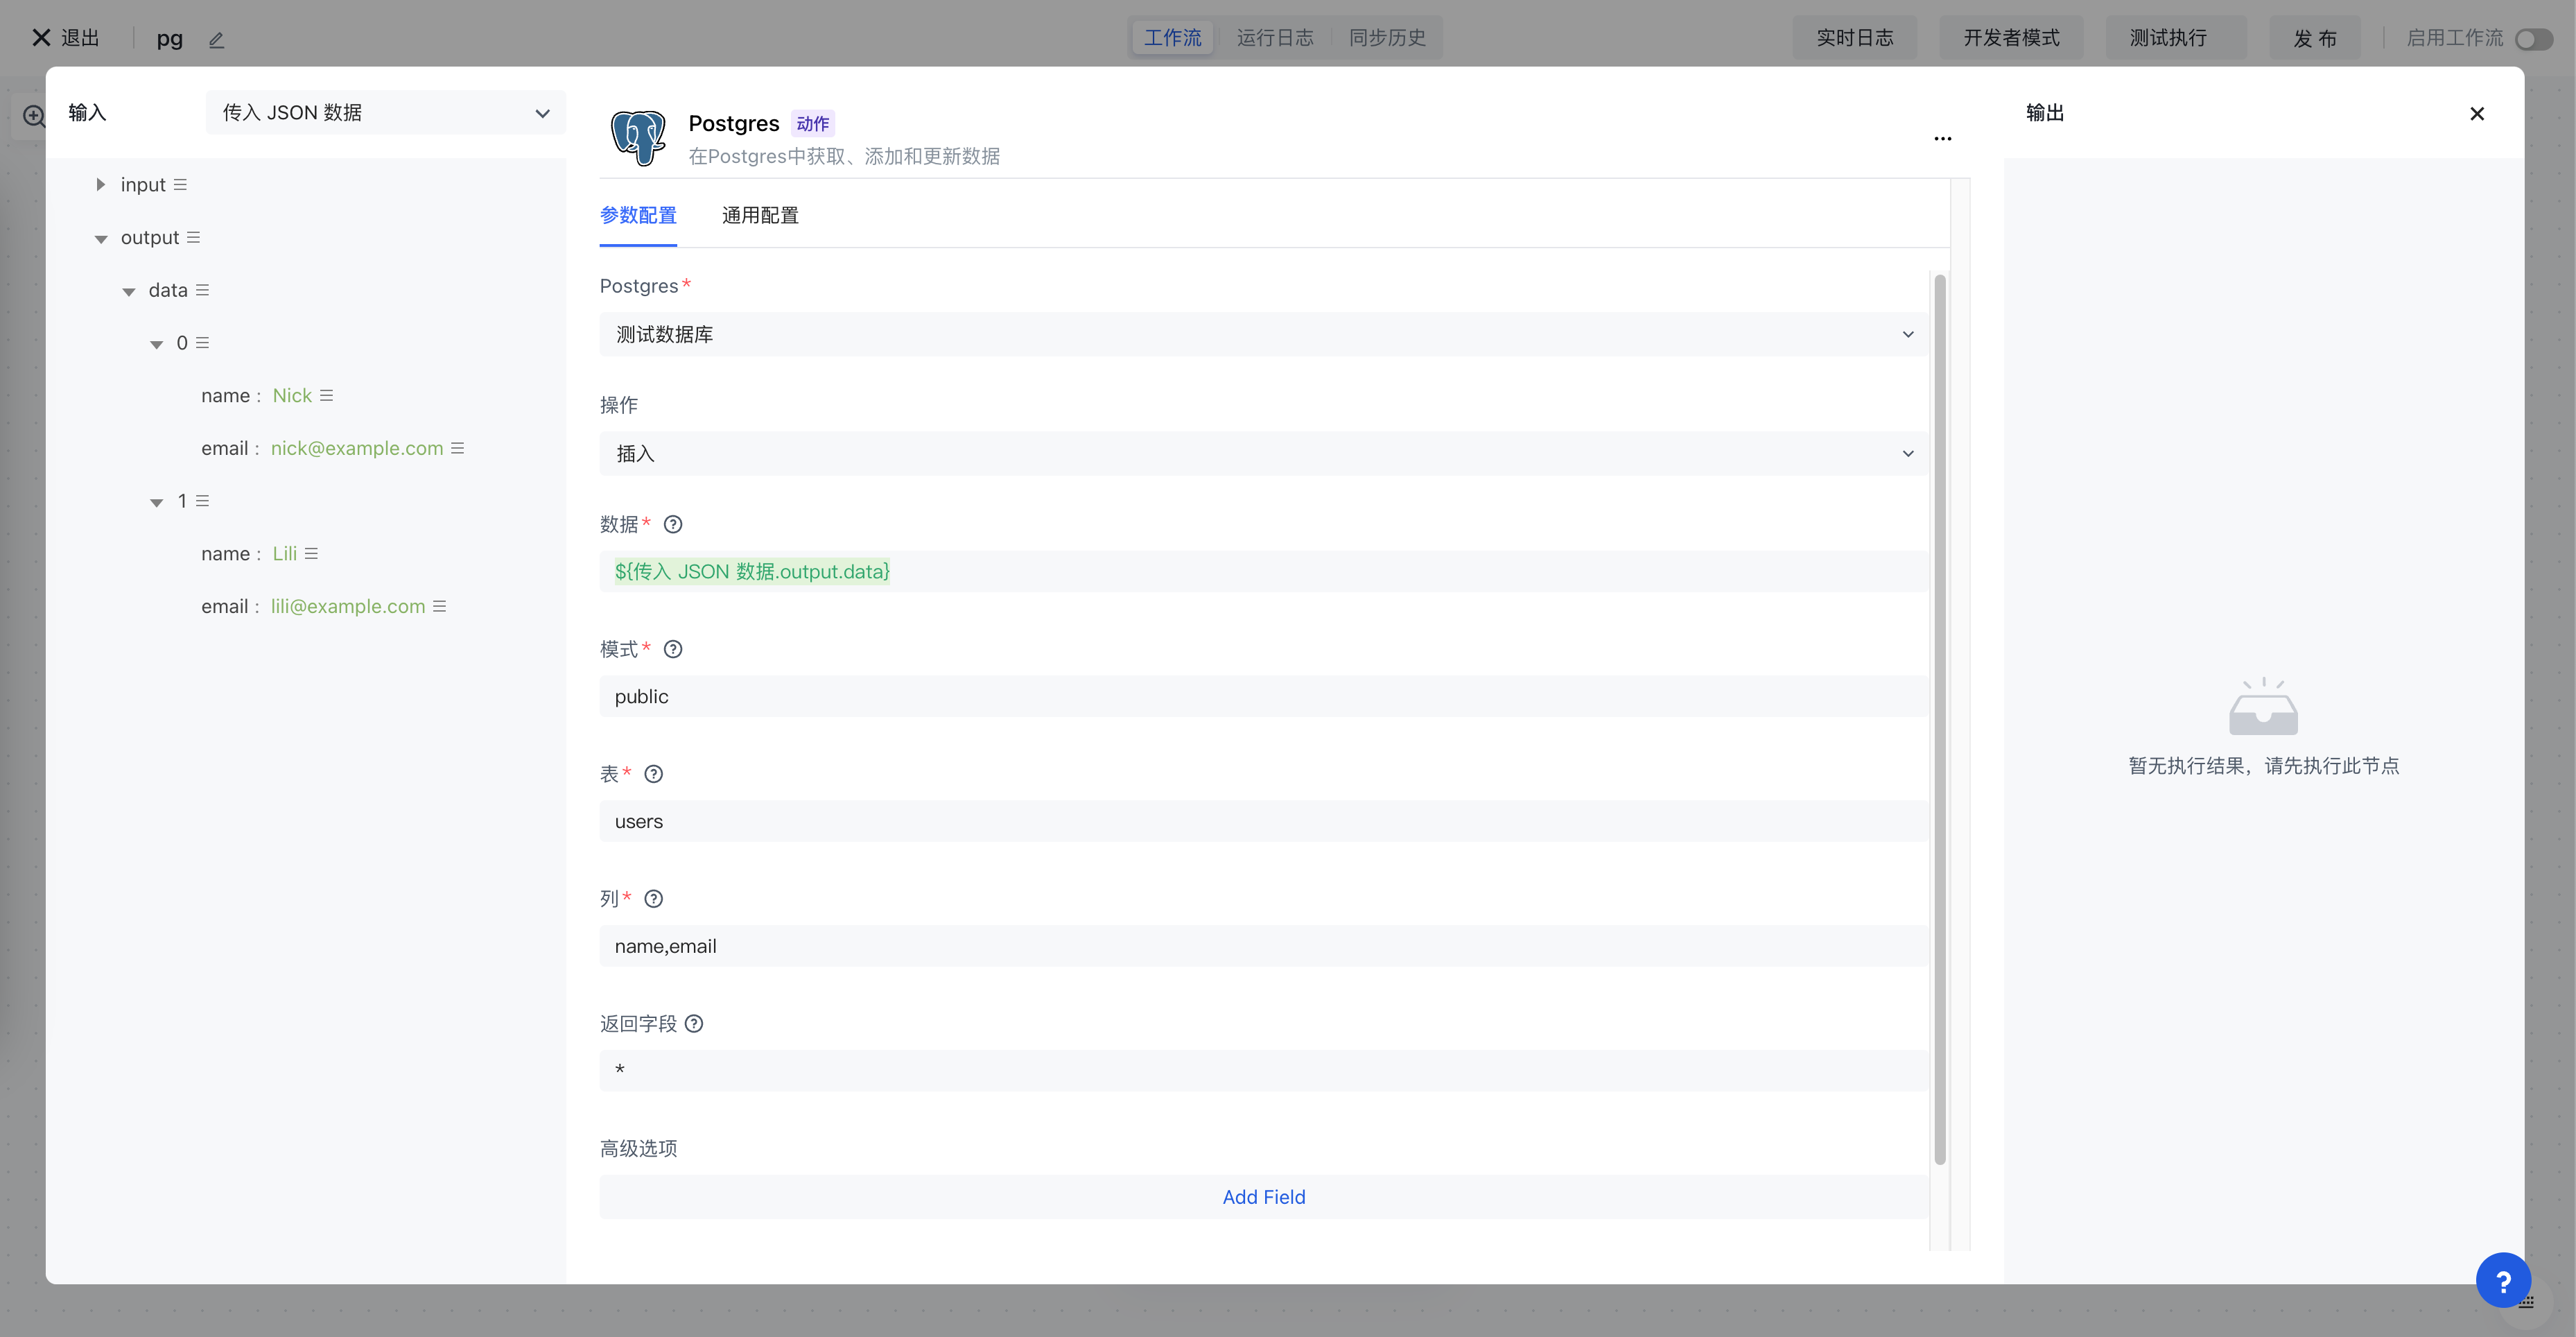Screen dimensions: 2576x1337
Task: Open the 传入 JSON 数据 input dropdown
Action: coord(385,113)
